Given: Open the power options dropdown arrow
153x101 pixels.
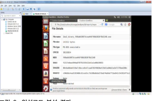Looking at the screenshot, I should click(4, 9).
